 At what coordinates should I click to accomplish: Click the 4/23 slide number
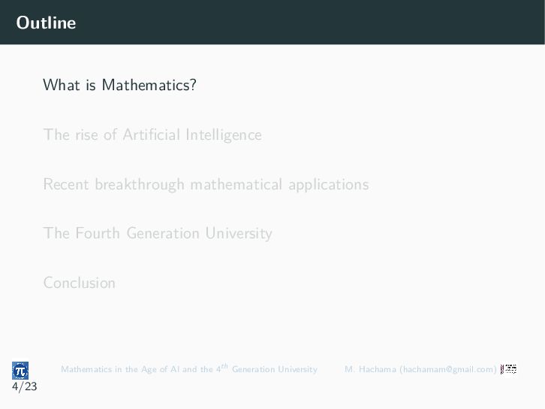click(x=24, y=386)
